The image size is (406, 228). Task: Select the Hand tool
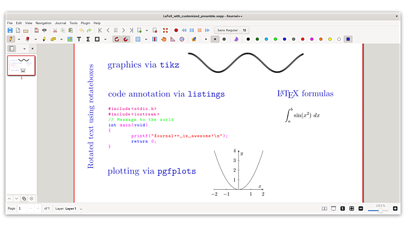pyautogui.click(x=163, y=39)
